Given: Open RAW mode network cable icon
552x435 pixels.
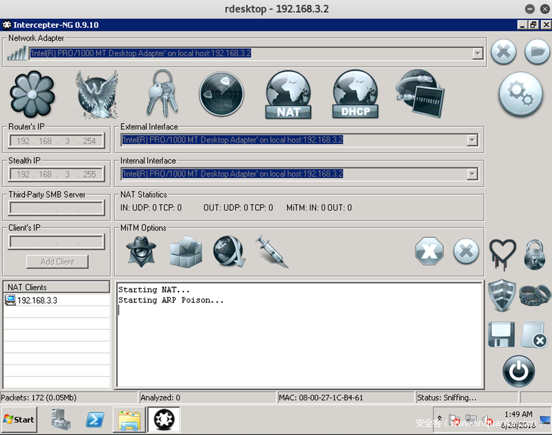Looking at the screenshot, I should (420, 93).
